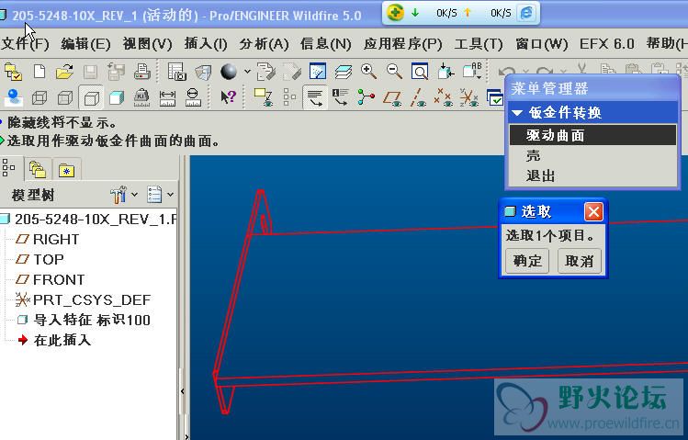Open EFX 6.0 menu
This screenshot has width=688, height=440.
pyautogui.click(x=607, y=44)
